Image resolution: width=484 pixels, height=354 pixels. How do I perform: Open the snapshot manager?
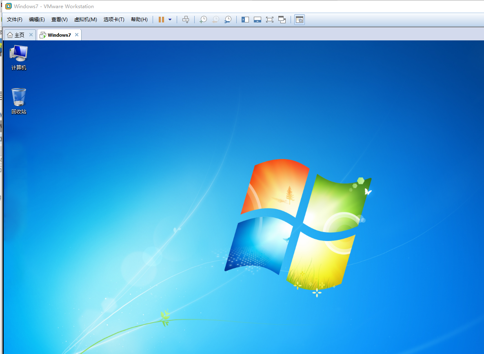tap(228, 20)
